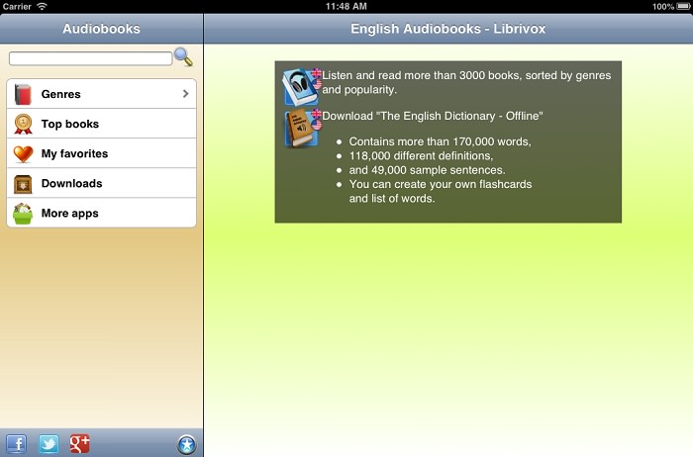Click the download box icon beside Downloads
Screen dimensions: 693x457
pyautogui.click(x=23, y=184)
